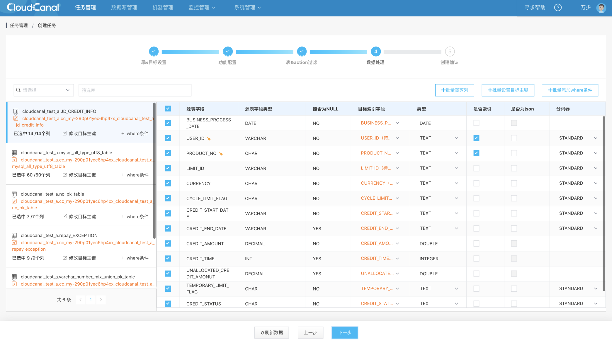Click table grid icon for JD_CREDIT_INFO
This screenshot has height=343, width=612.
pos(16,111)
